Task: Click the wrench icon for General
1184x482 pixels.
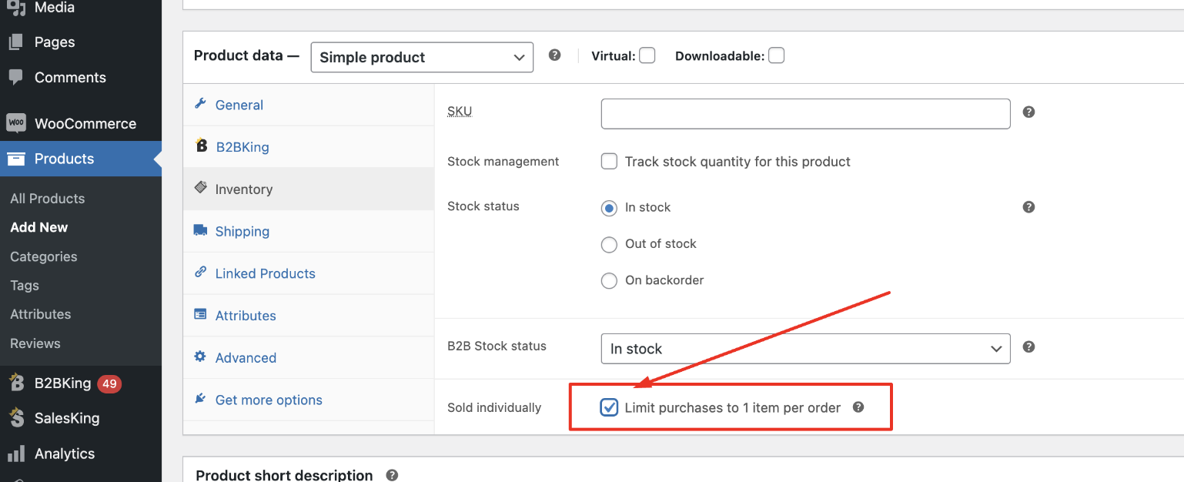Action: coord(200,104)
